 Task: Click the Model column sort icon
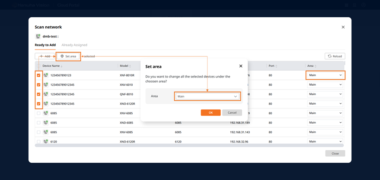coord(130,66)
